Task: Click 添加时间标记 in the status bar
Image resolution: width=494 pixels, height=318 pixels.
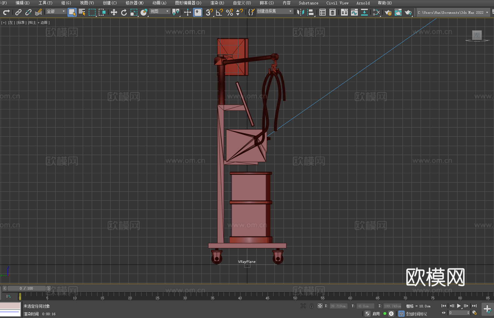Action: [416, 314]
